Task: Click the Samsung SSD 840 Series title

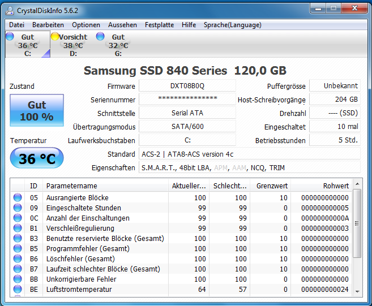Action: click(185, 70)
